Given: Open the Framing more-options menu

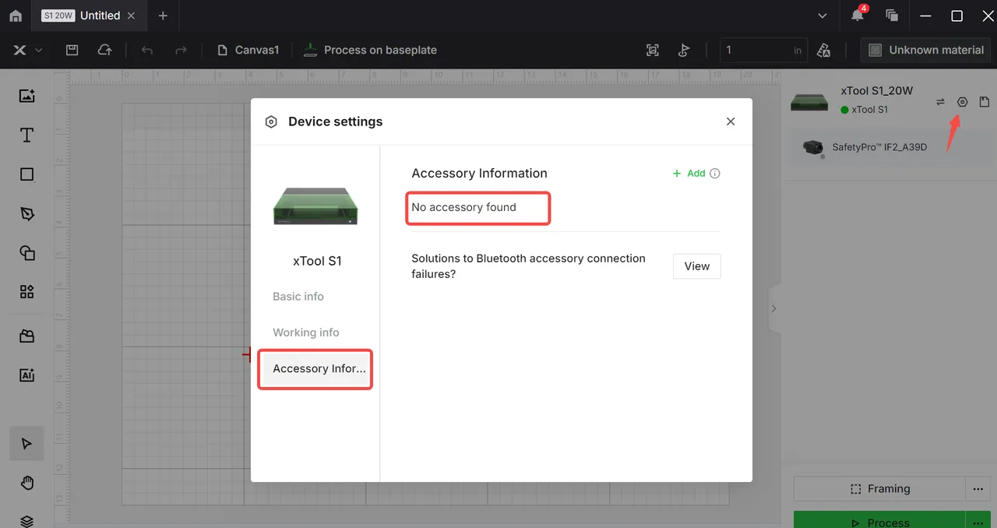Looking at the screenshot, I should pyautogui.click(x=978, y=489).
